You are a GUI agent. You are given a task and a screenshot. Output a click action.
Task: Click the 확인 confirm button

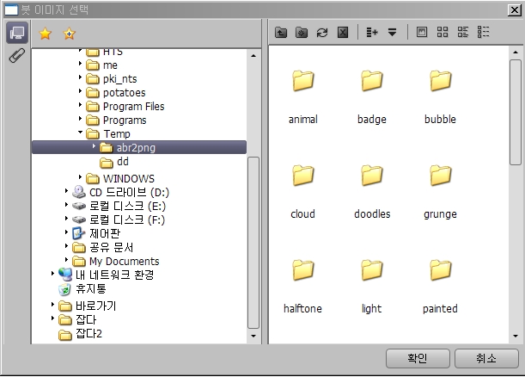click(x=418, y=358)
